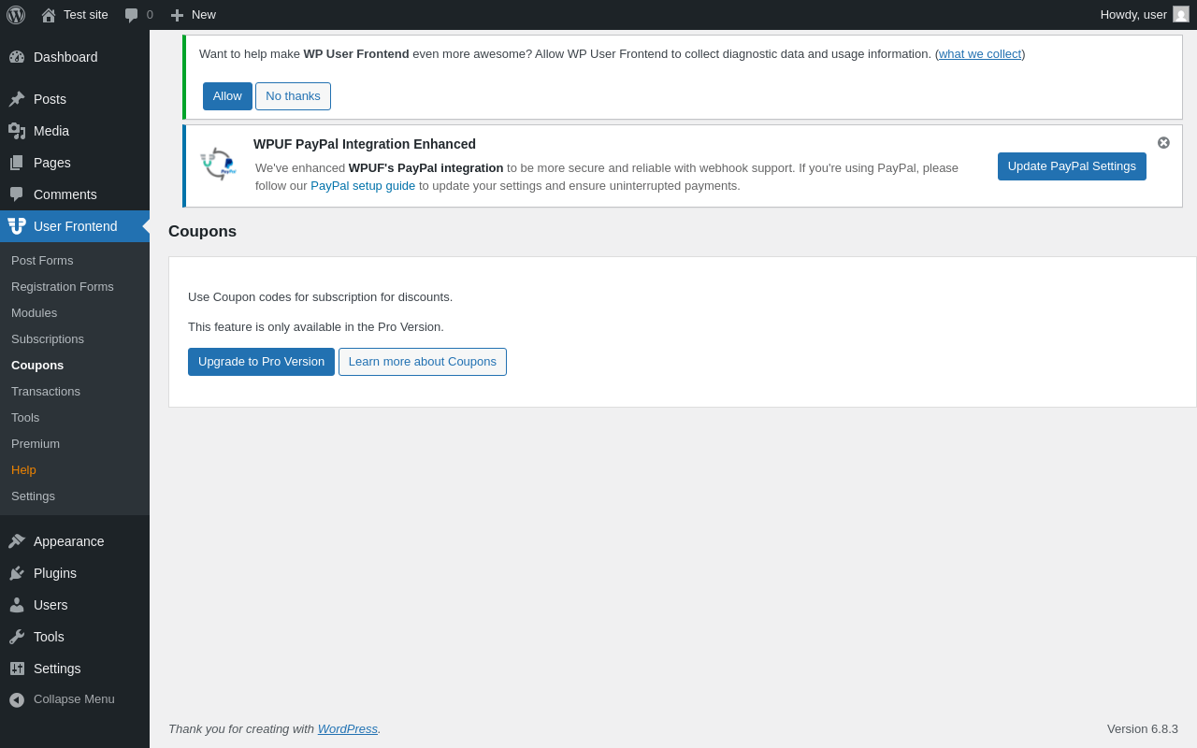Open the comments bubble icon in admin bar

click(132, 15)
